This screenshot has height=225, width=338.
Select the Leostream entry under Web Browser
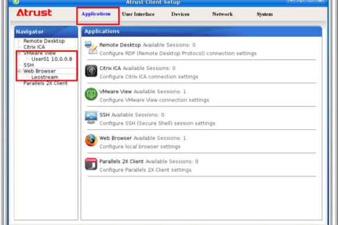tap(44, 77)
